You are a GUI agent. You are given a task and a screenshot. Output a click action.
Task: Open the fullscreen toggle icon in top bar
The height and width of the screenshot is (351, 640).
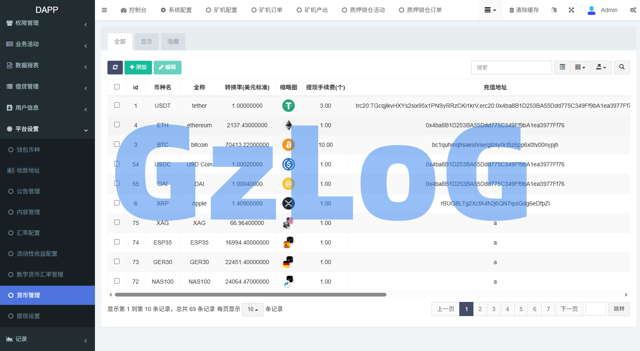click(571, 10)
